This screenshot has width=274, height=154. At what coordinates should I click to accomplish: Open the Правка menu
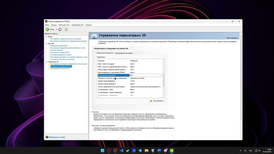point(54,25)
